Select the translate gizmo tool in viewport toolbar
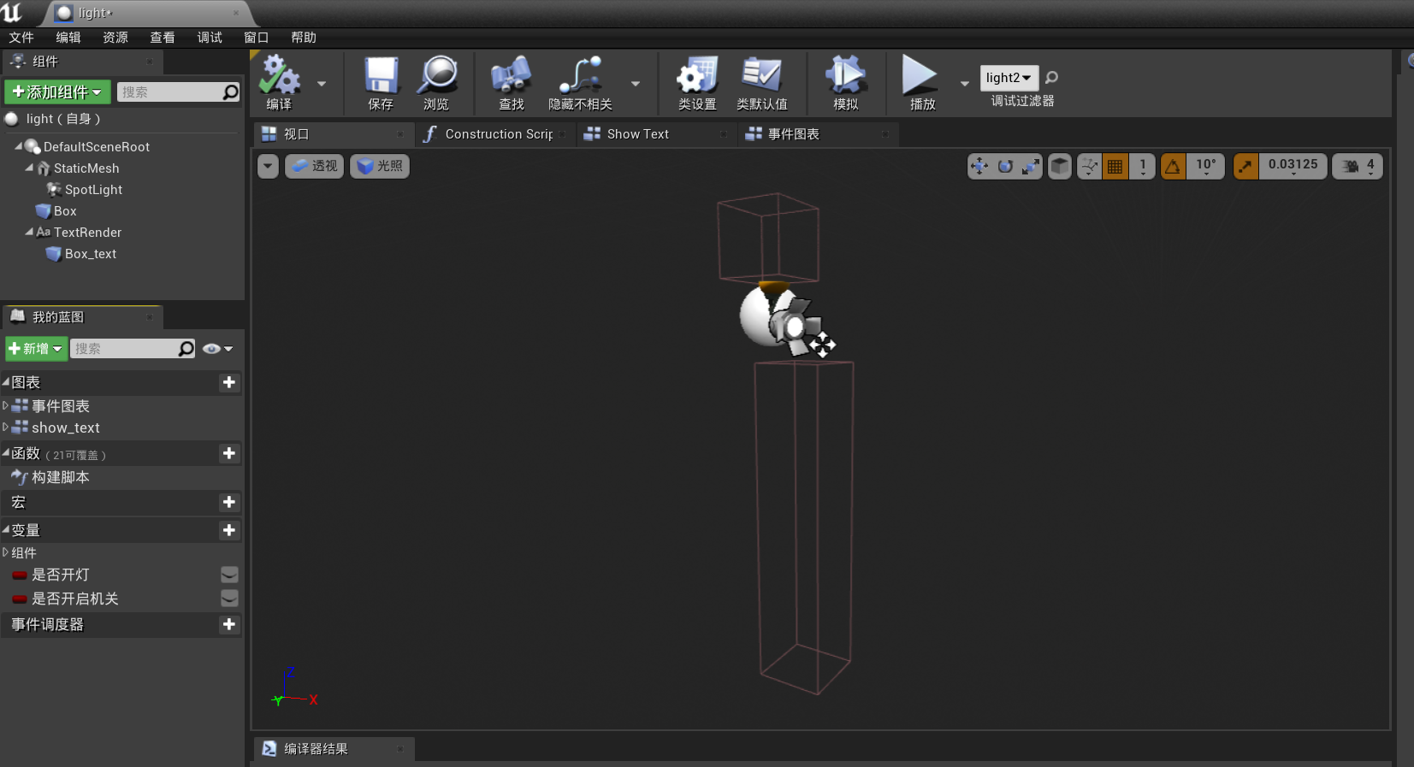This screenshot has height=767, width=1414. point(979,166)
